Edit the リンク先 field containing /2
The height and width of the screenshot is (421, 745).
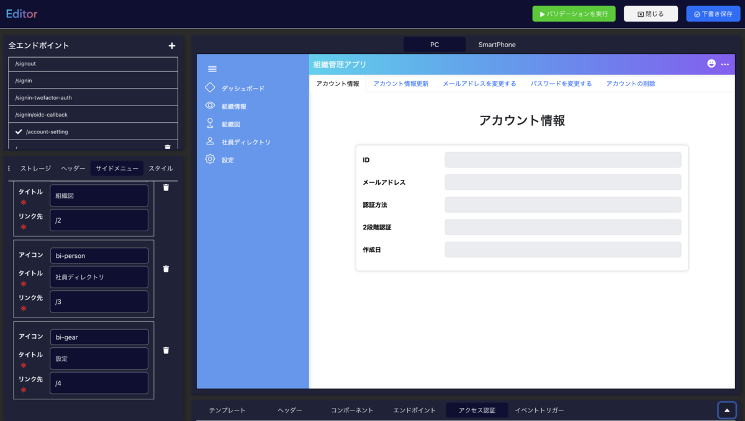coord(99,220)
